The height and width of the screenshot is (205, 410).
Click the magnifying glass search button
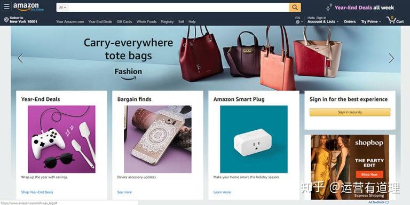pyautogui.click(x=295, y=7)
